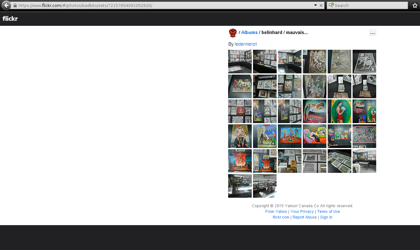This screenshot has width=420, height=250.
Task: Open thumbnail of purple crowded pink-framed painting
Action: click(364, 136)
